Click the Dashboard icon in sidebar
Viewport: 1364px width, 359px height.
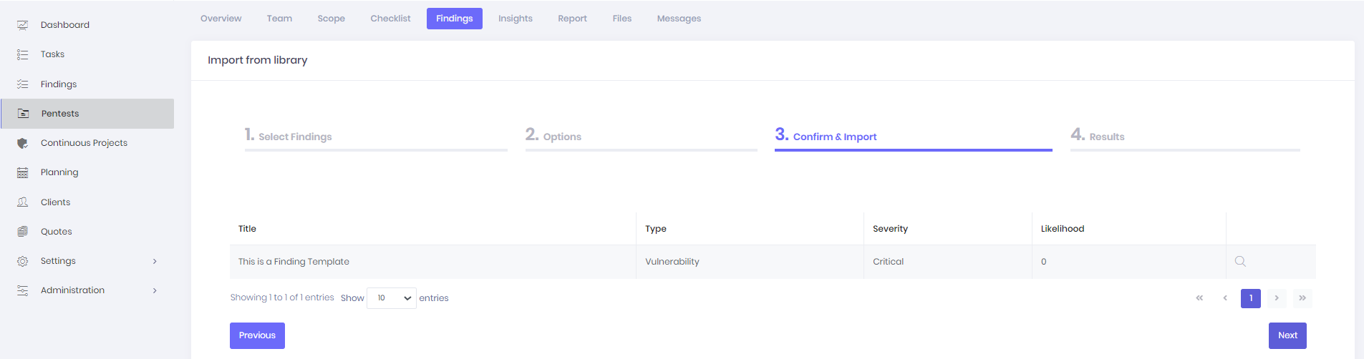pos(23,25)
